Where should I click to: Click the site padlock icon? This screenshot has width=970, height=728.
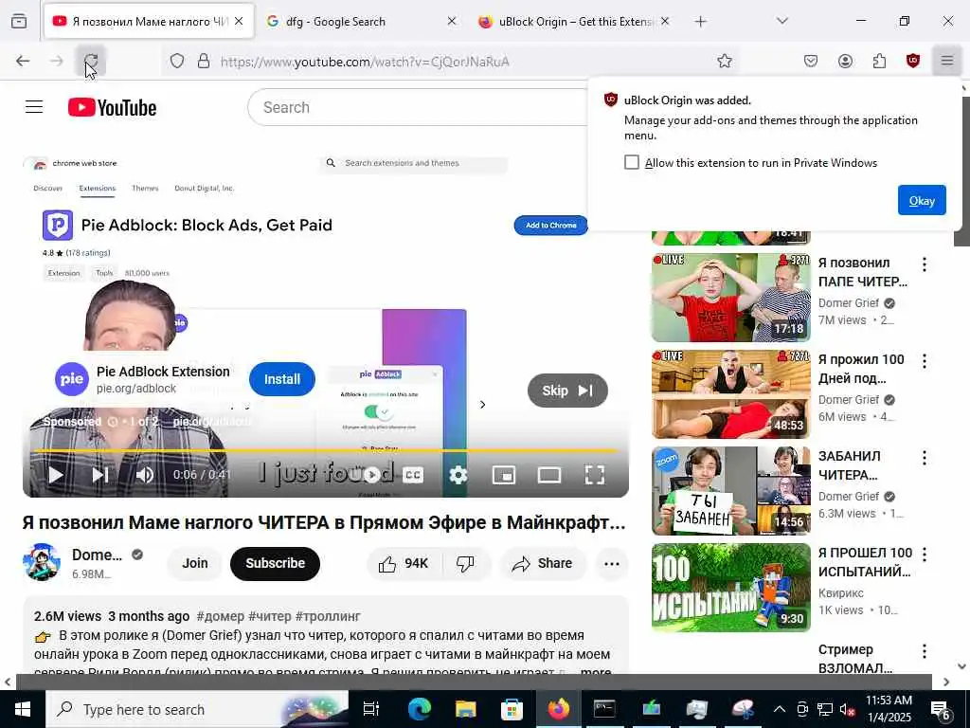coord(204,61)
